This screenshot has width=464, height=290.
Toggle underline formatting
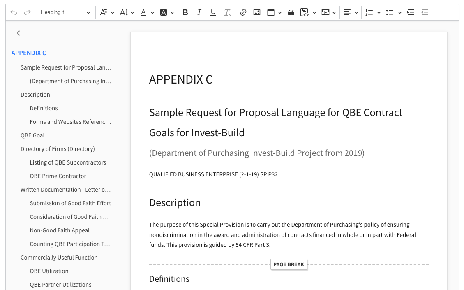point(213,12)
